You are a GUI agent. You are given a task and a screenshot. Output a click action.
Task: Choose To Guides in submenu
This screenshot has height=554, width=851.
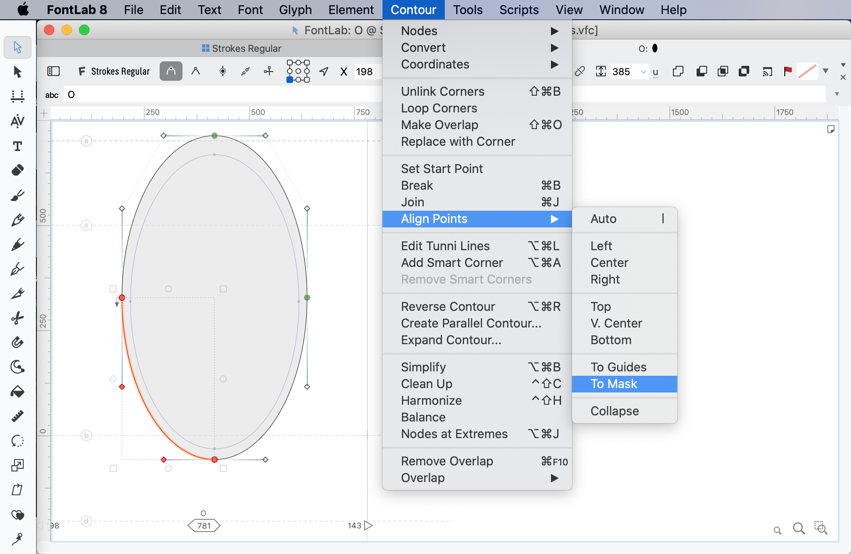pyautogui.click(x=625, y=367)
